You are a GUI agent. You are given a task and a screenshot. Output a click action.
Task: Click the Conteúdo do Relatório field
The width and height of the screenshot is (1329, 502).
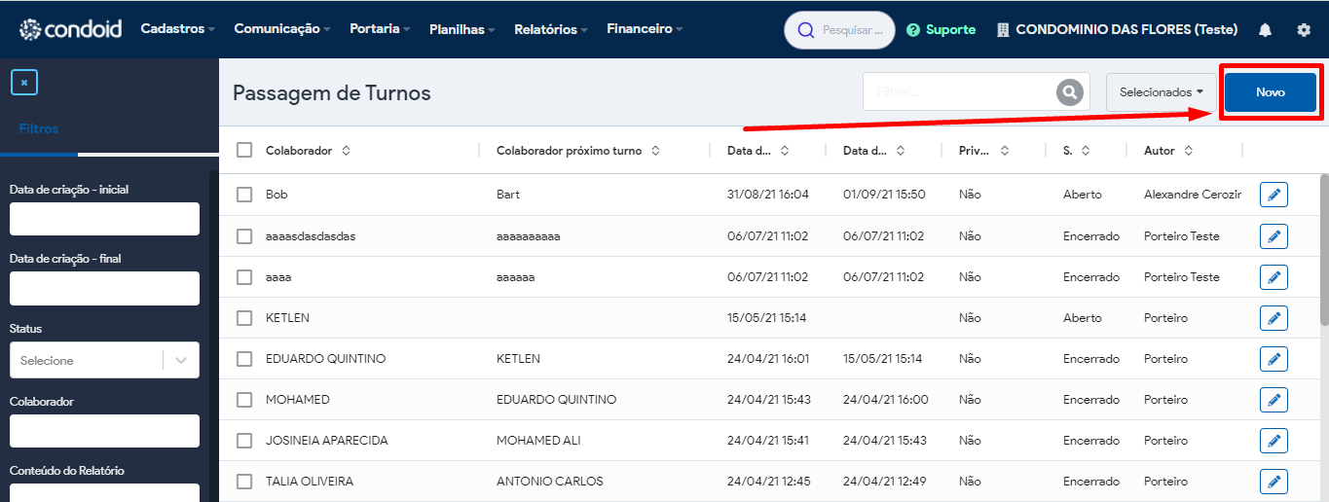[104, 492]
